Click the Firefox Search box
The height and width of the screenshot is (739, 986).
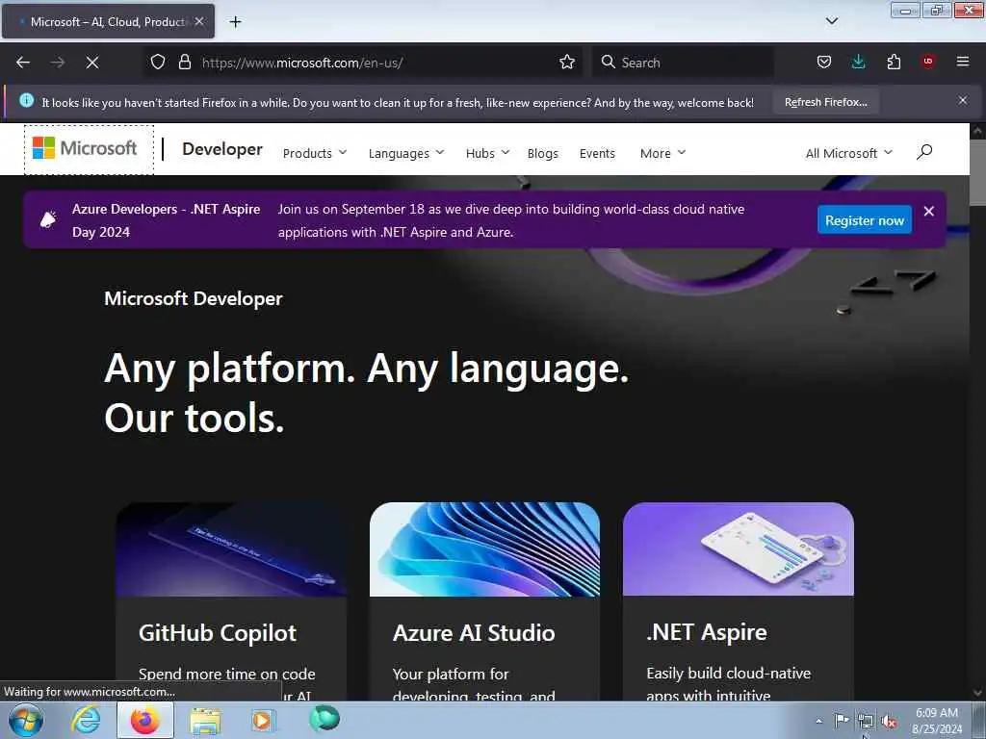683,63
